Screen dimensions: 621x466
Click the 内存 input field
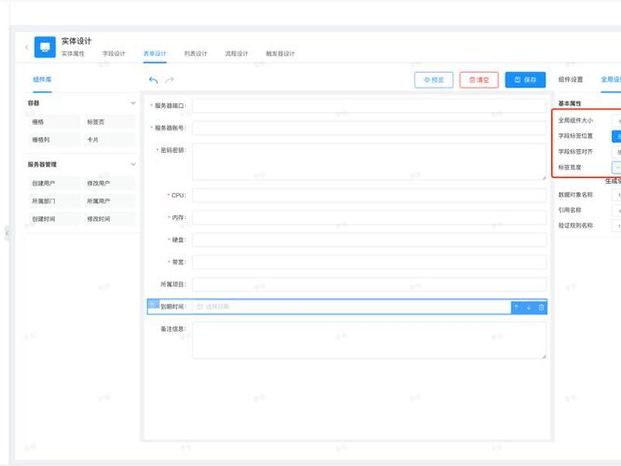click(369, 217)
